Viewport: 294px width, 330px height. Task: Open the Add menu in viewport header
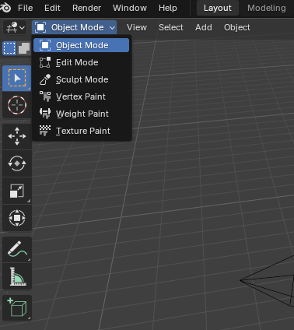(204, 27)
